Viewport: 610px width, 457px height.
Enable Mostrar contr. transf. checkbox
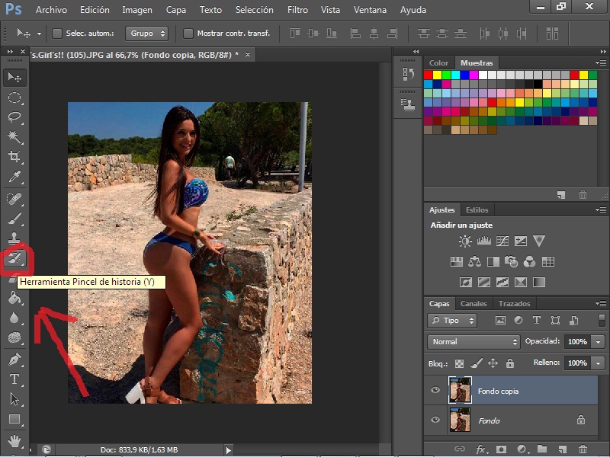(x=188, y=34)
